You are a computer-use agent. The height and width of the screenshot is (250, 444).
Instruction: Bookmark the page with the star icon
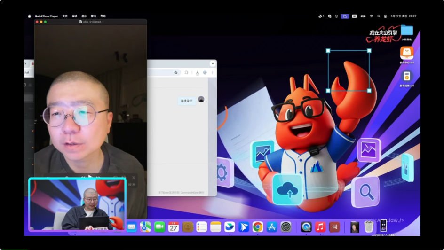pyautogui.click(x=176, y=73)
